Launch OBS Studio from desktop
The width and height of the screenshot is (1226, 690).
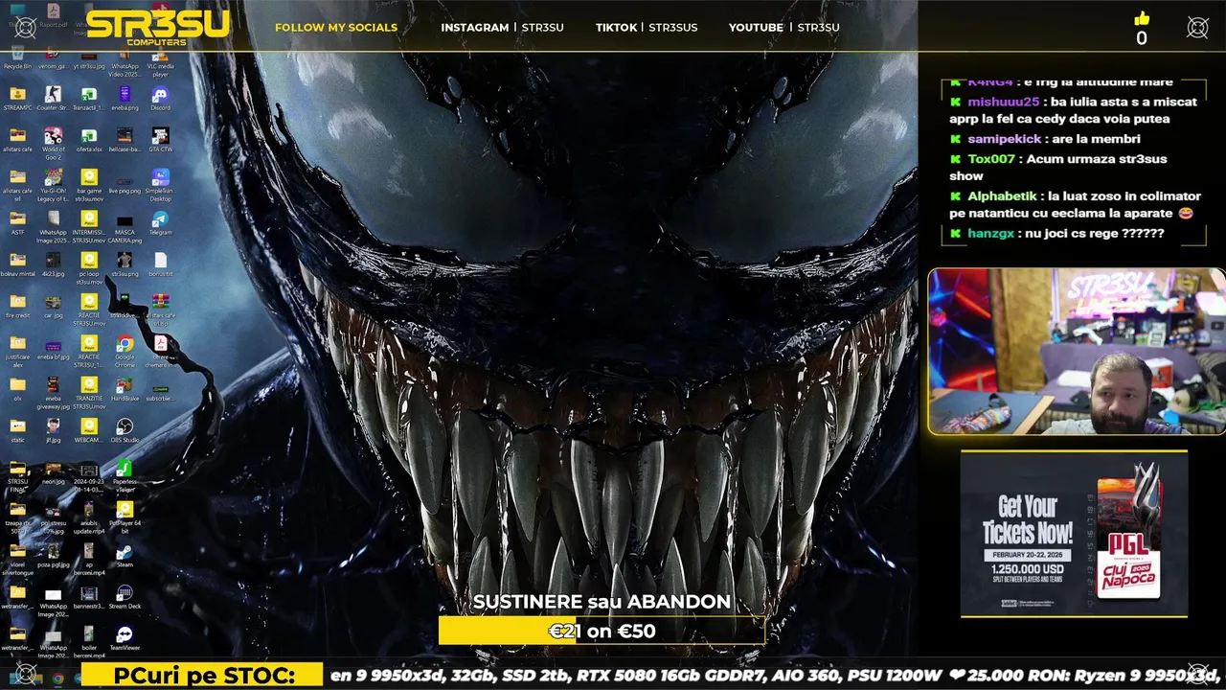click(x=125, y=429)
